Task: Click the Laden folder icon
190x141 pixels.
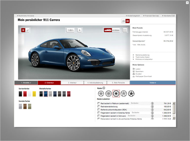Action: [134, 69]
